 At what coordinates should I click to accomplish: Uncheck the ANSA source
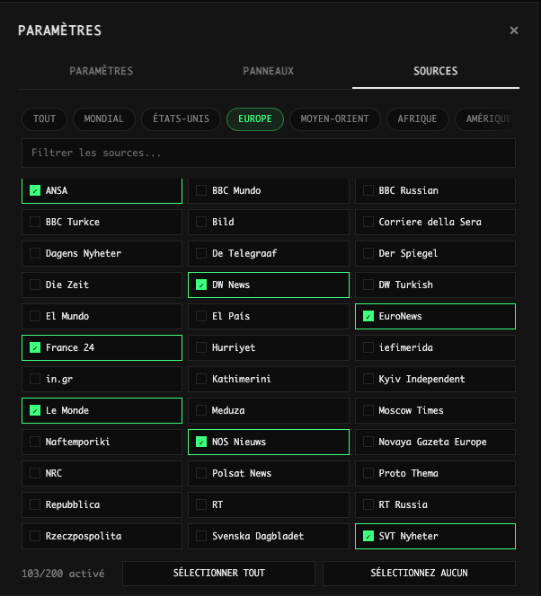click(35, 190)
